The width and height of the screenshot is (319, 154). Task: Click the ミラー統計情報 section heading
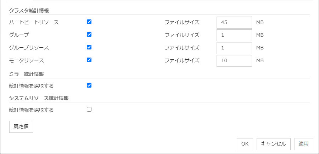click(x=27, y=74)
